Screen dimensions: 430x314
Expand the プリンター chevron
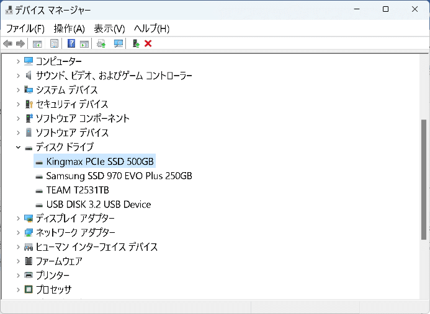point(18,276)
